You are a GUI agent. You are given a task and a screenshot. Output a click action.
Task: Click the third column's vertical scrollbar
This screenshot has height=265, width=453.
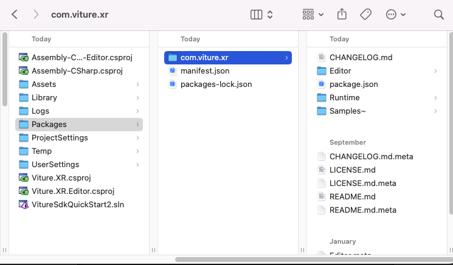click(x=451, y=123)
